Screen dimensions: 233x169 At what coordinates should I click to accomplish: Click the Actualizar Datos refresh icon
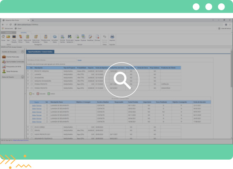click(55, 37)
